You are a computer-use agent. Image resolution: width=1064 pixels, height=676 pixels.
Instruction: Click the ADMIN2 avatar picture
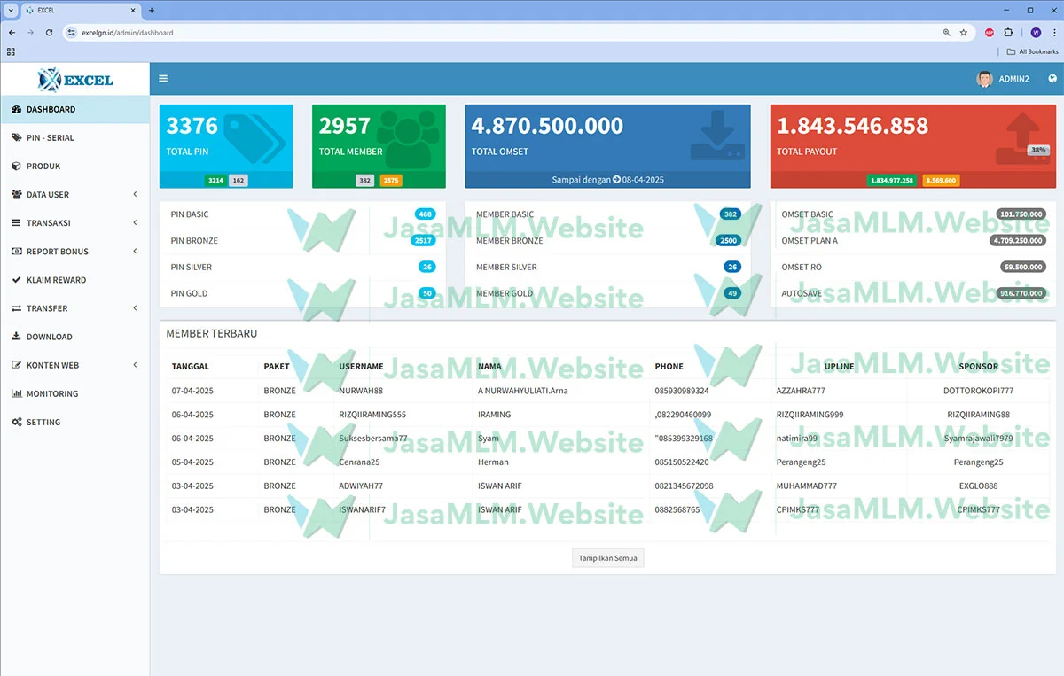click(985, 79)
